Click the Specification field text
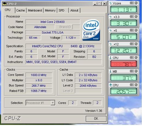 [63, 46]
